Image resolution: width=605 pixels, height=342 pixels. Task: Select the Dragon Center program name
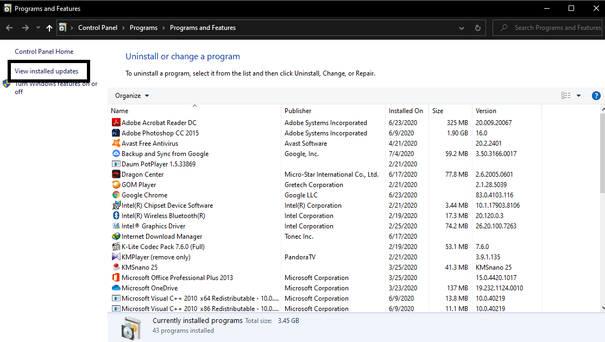[x=142, y=175]
